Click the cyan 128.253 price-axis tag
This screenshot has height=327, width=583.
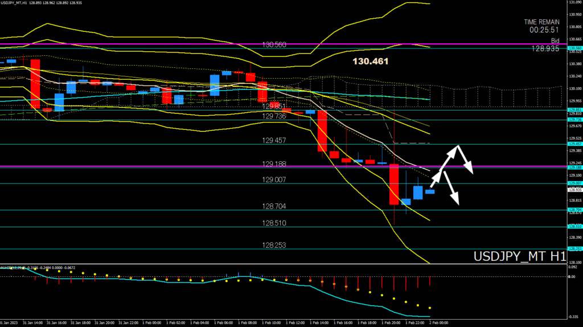575,249
